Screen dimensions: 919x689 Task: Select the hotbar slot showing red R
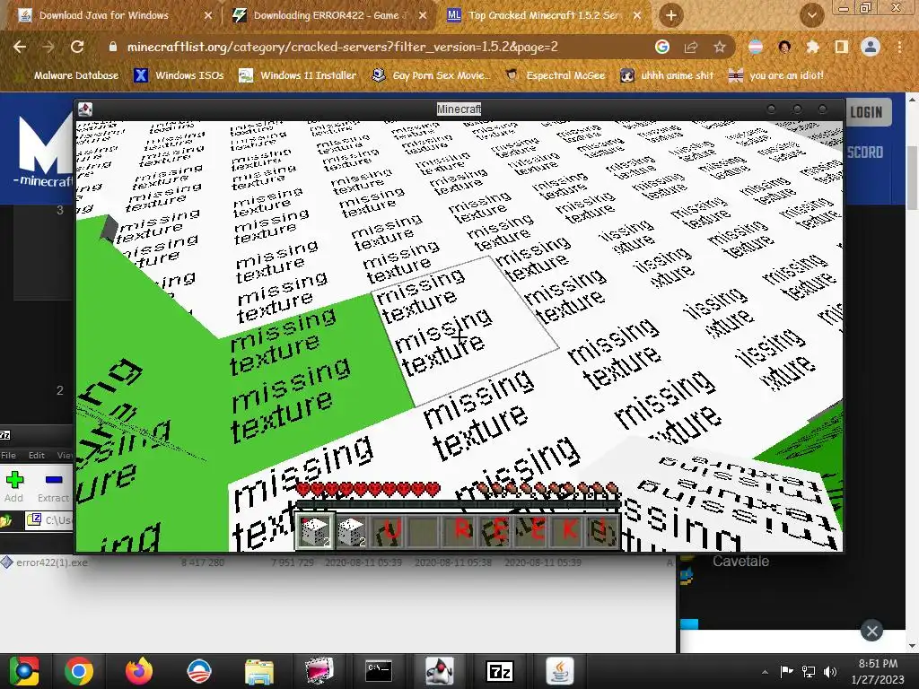(460, 531)
